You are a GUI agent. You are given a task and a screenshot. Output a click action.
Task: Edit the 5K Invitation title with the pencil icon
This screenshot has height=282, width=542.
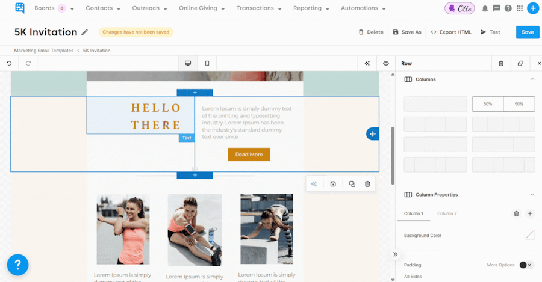pos(85,32)
